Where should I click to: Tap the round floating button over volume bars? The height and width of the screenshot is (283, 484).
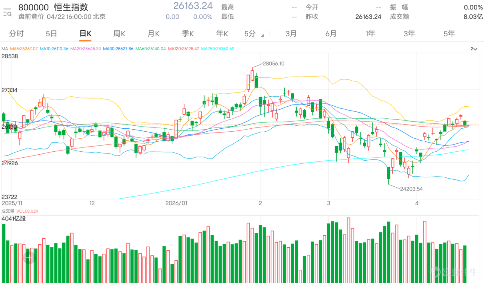point(29,258)
